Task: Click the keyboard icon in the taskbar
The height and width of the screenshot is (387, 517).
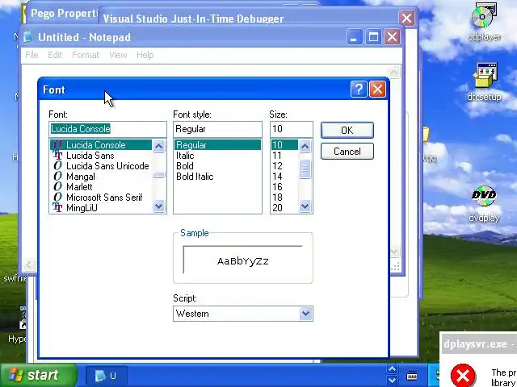Action: pyautogui.click(x=412, y=376)
